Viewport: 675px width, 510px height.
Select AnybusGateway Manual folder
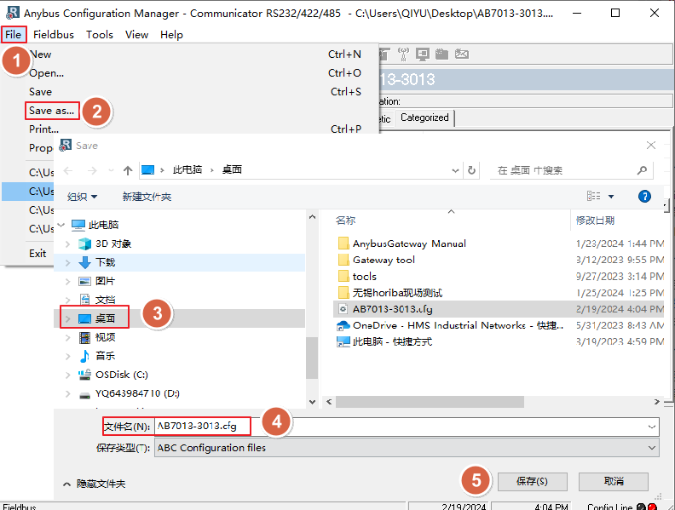click(x=409, y=244)
